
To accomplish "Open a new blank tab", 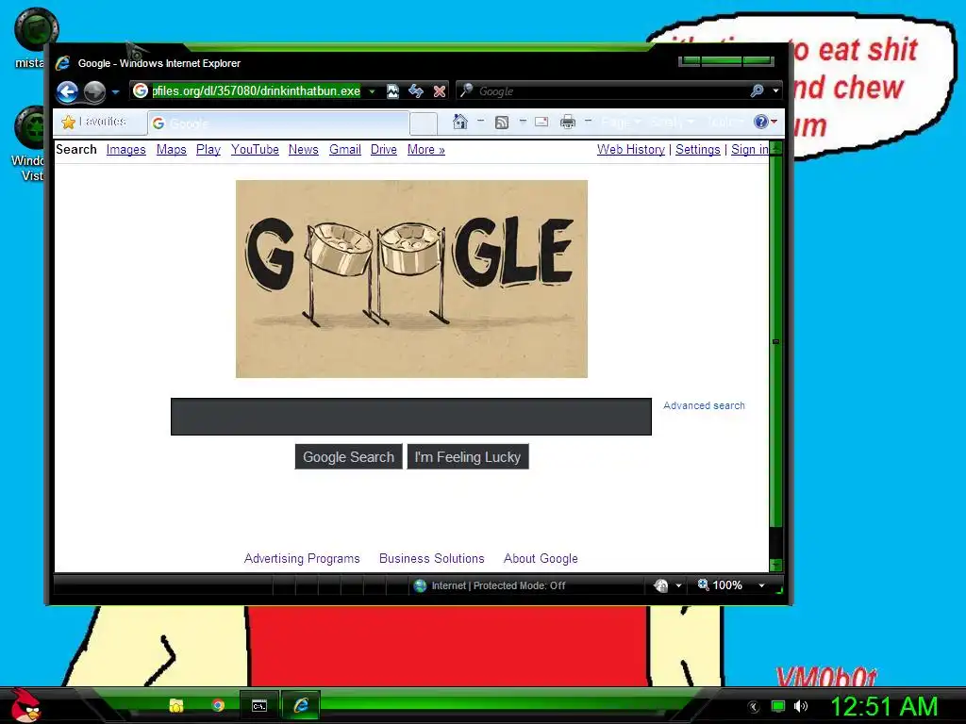I will 424,123.
